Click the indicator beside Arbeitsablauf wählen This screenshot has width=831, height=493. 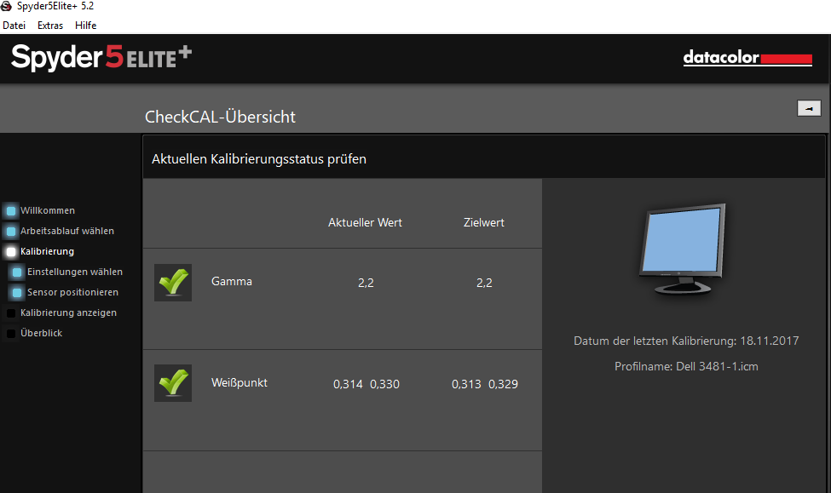point(10,232)
